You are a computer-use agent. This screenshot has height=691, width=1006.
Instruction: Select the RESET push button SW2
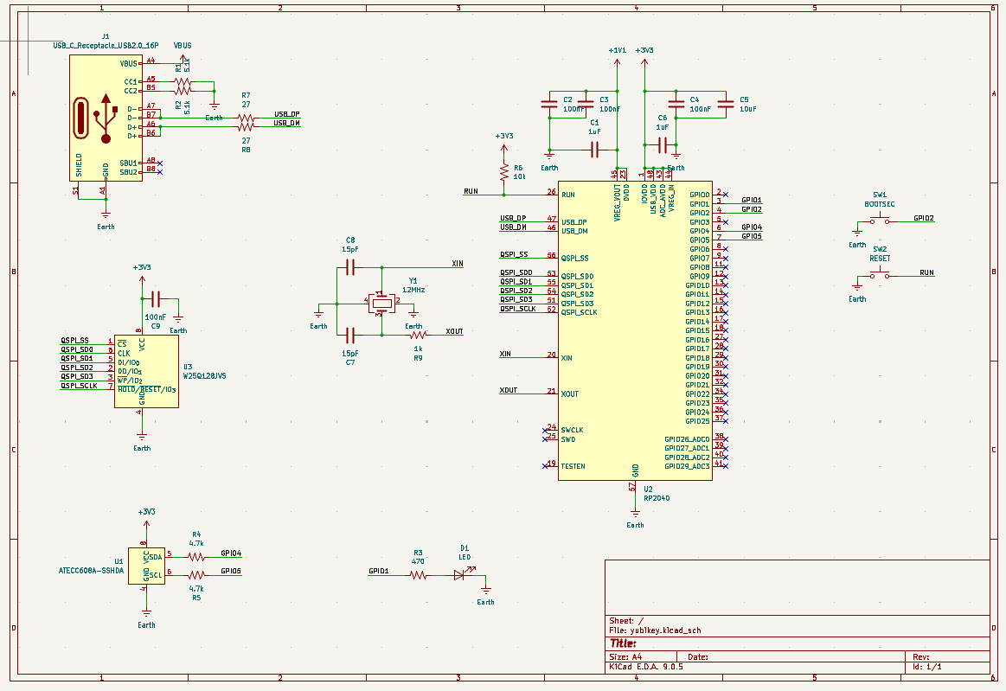[x=880, y=276]
